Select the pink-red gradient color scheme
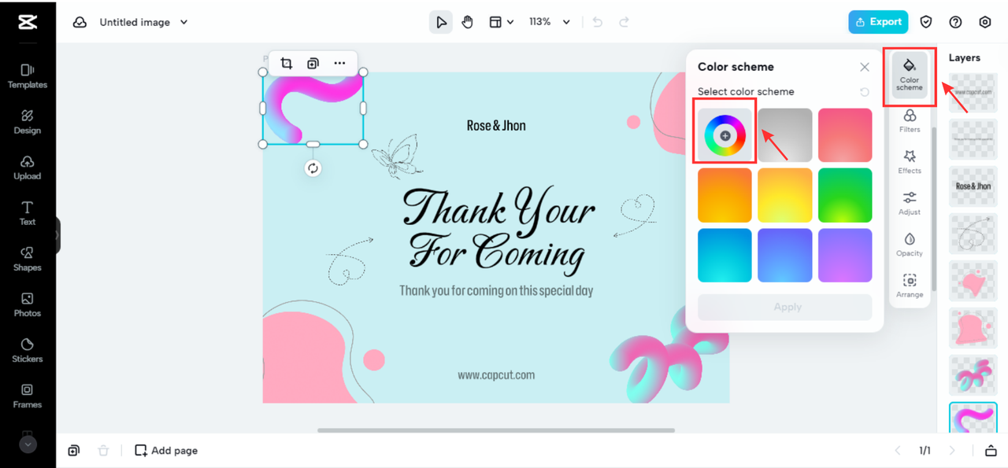The height and width of the screenshot is (468, 1008). (845, 135)
